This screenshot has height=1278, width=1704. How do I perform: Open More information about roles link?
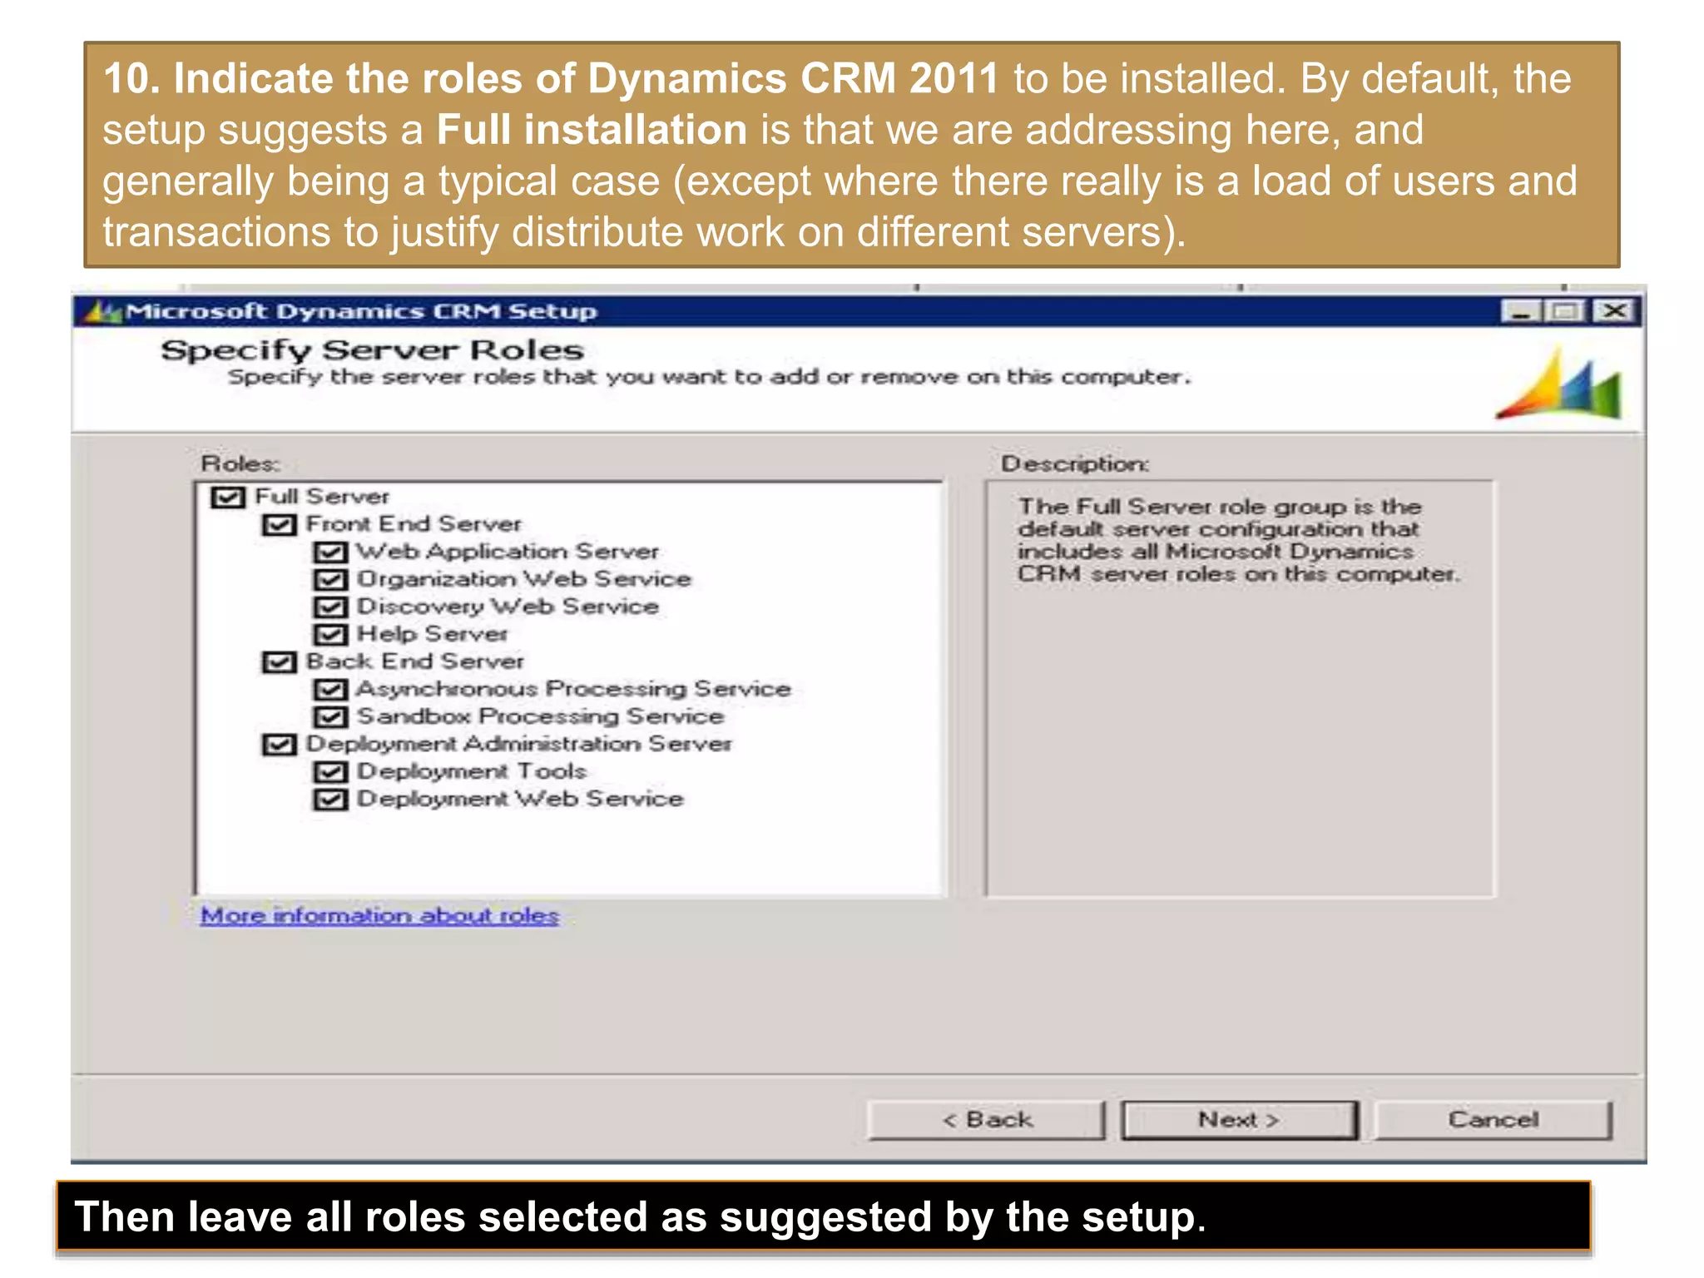click(379, 915)
